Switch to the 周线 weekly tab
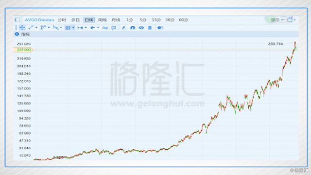311x175 pixels. click(103, 20)
